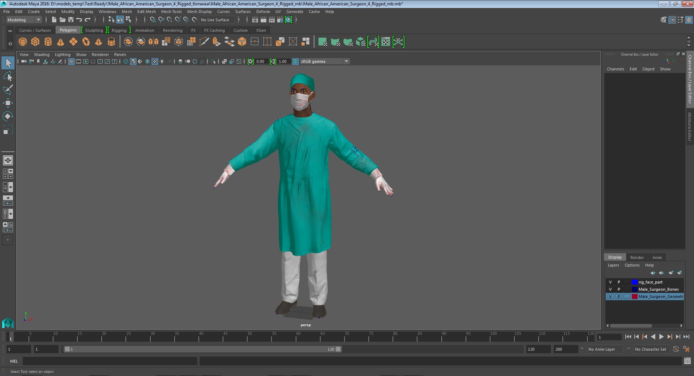This screenshot has width=694, height=376.
Task: Click the Mirror geometry shelf icon
Action: tap(153, 42)
